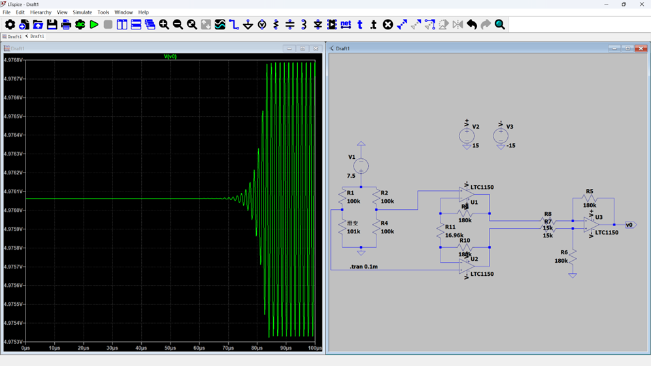Select the V3 -15V source symbol
The image size is (651, 366).
[x=501, y=136]
